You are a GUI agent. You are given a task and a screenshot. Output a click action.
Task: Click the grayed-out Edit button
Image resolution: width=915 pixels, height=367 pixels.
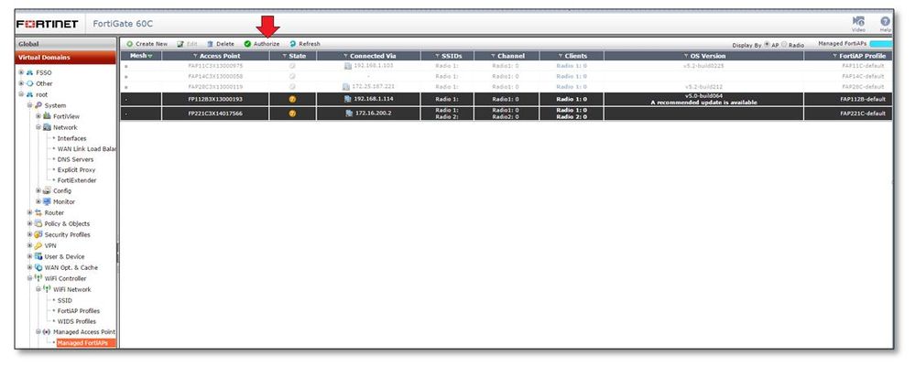click(x=188, y=44)
